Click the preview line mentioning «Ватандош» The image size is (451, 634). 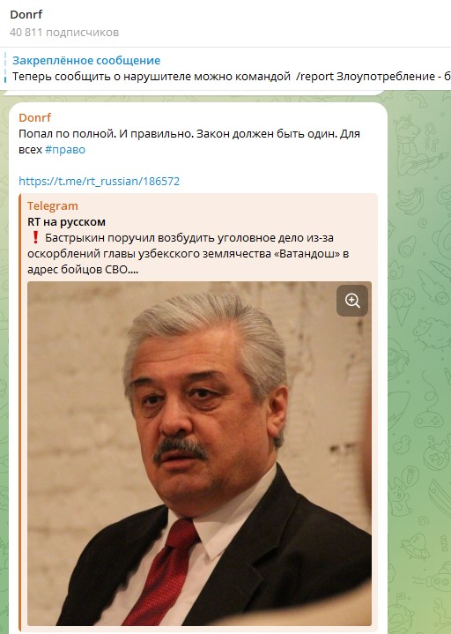point(189,254)
